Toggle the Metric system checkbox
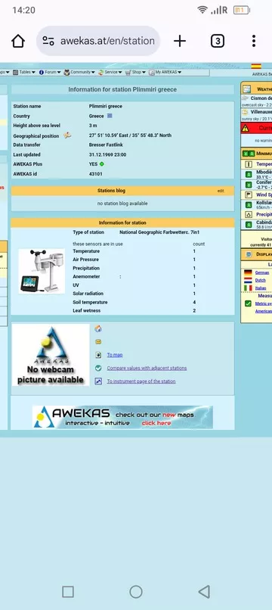Viewport: 272px width, 610px height. [x=248, y=303]
